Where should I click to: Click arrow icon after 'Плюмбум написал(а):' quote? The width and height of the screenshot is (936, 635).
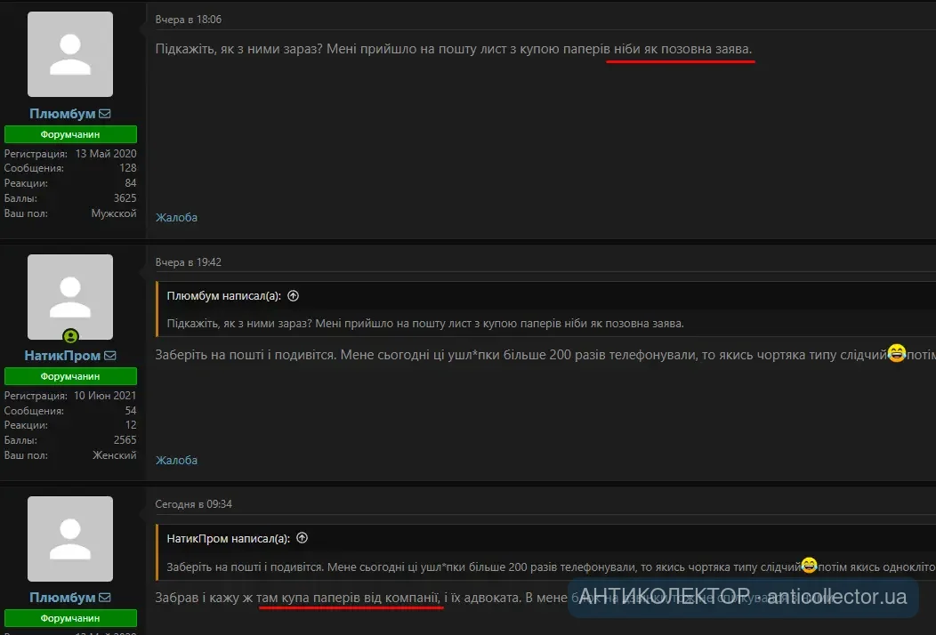pyautogui.click(x=294, y=296)
